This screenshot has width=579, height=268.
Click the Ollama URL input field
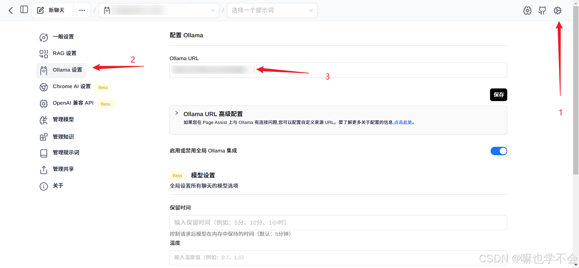point(338,70)
